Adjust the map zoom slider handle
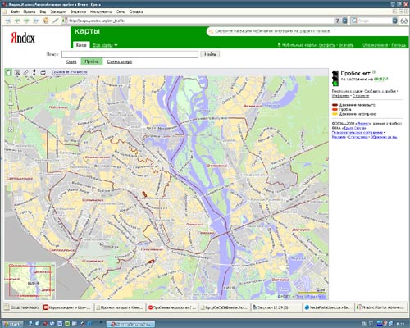The height and width of the screenshot is (328, 410). click(11, 104)
